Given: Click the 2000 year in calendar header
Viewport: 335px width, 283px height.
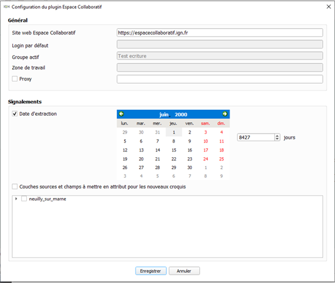Looking at the screenshot, I should 181,114.
